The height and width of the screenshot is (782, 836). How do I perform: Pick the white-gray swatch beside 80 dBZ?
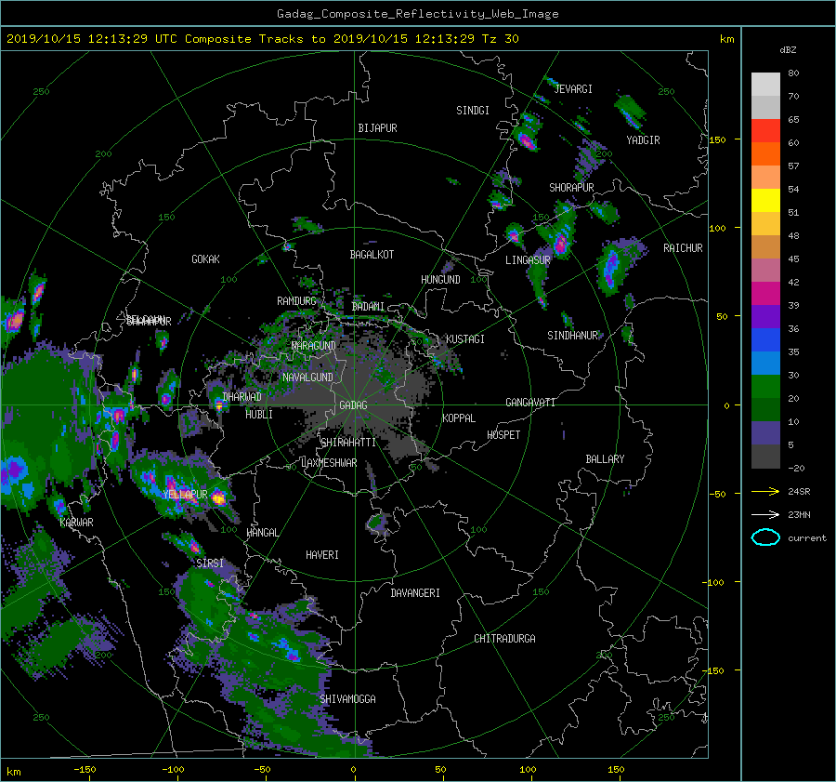pos(765,85)
